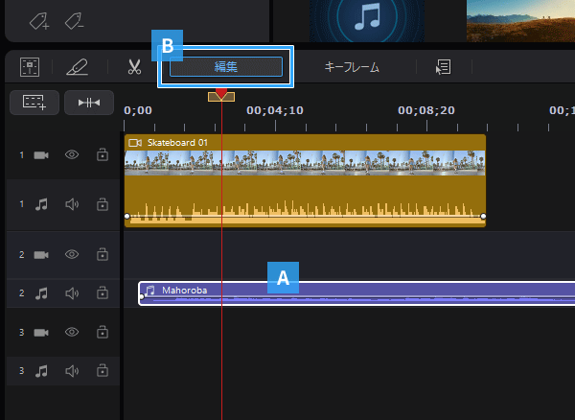Hide video track 3 using the eye icon
The height and width of the screenshot is (420, 575).
[72, 332]
